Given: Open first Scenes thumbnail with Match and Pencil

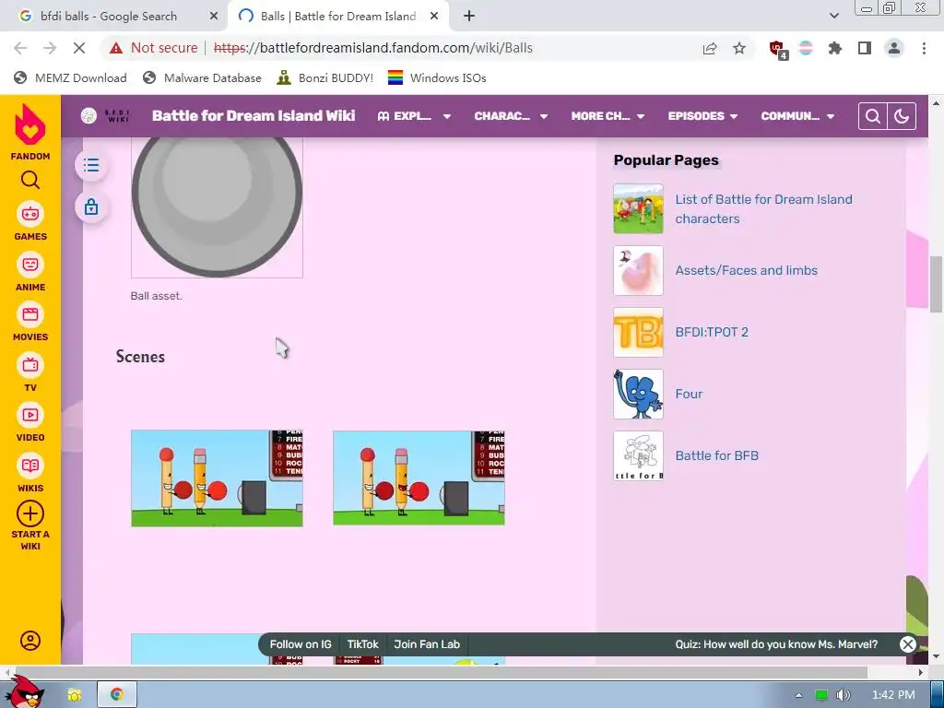Looking at the screenshot, I should coord(217,478).
